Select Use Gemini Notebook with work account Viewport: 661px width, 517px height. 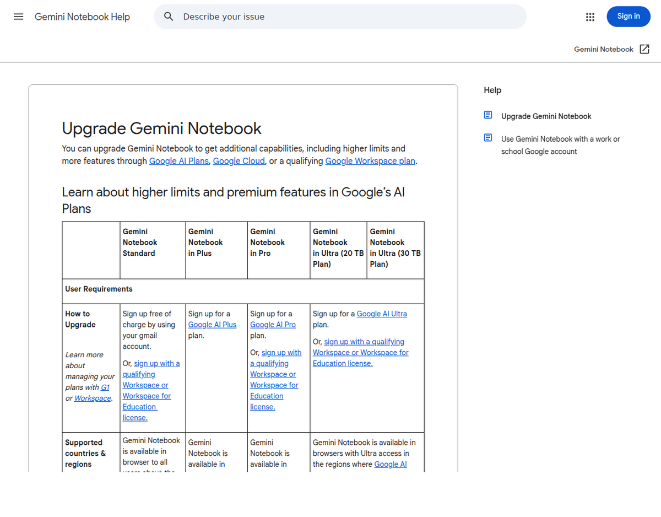(560, 145)
